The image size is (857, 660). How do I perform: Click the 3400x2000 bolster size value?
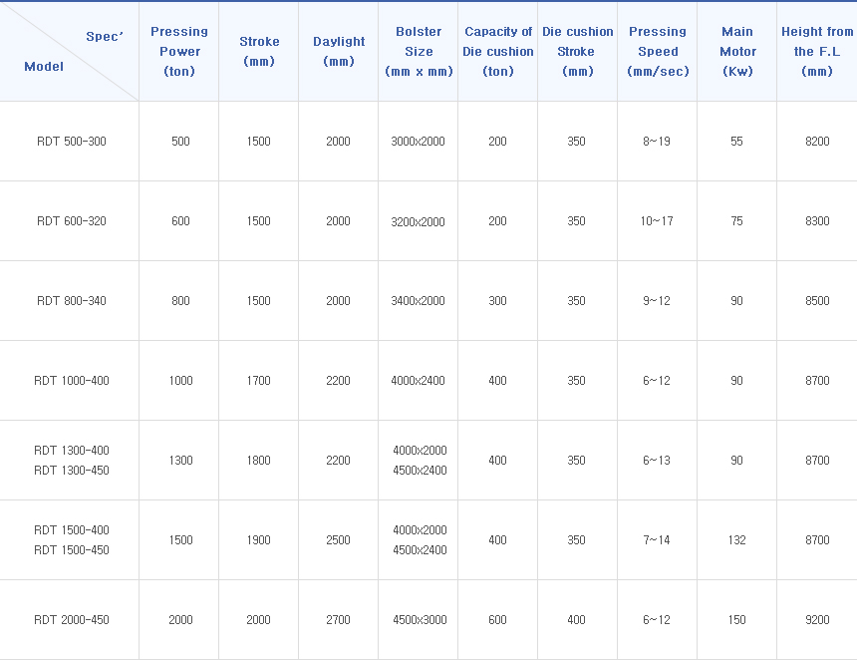[x=419, y=301]
